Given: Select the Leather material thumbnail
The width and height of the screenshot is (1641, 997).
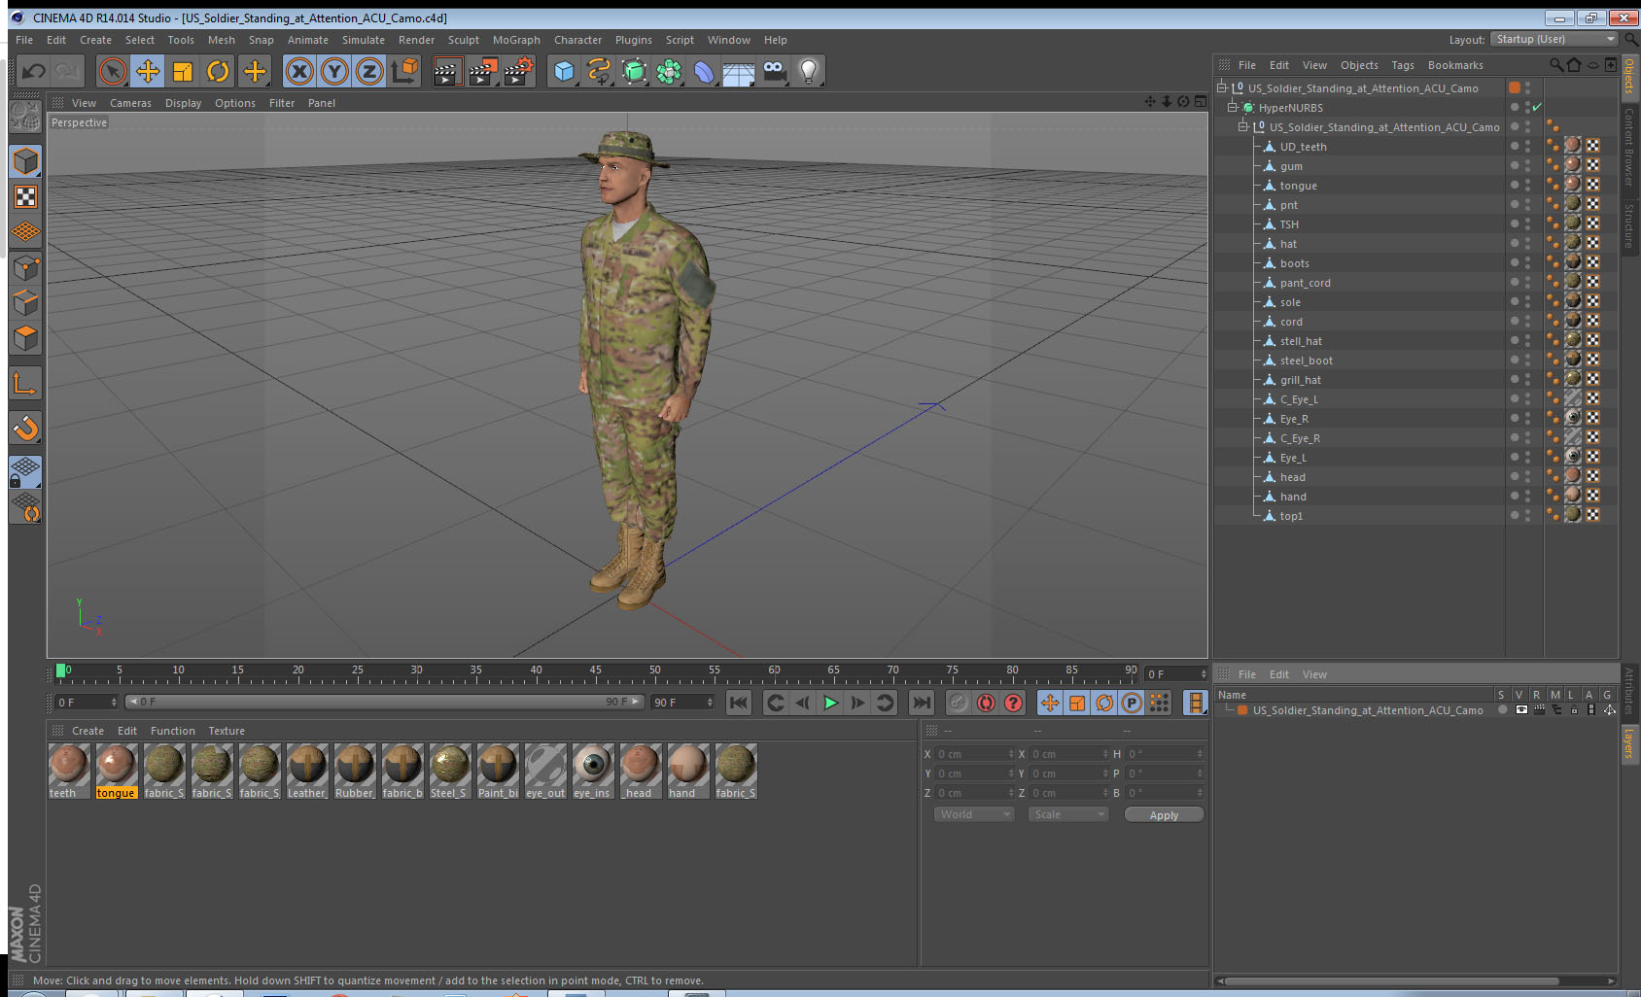Looking at the screenshot, I should 307,765.
